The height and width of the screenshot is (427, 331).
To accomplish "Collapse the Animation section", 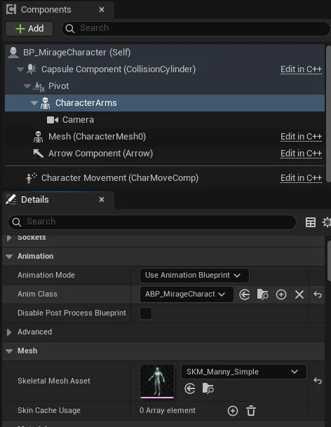I will tap(9, 257).
